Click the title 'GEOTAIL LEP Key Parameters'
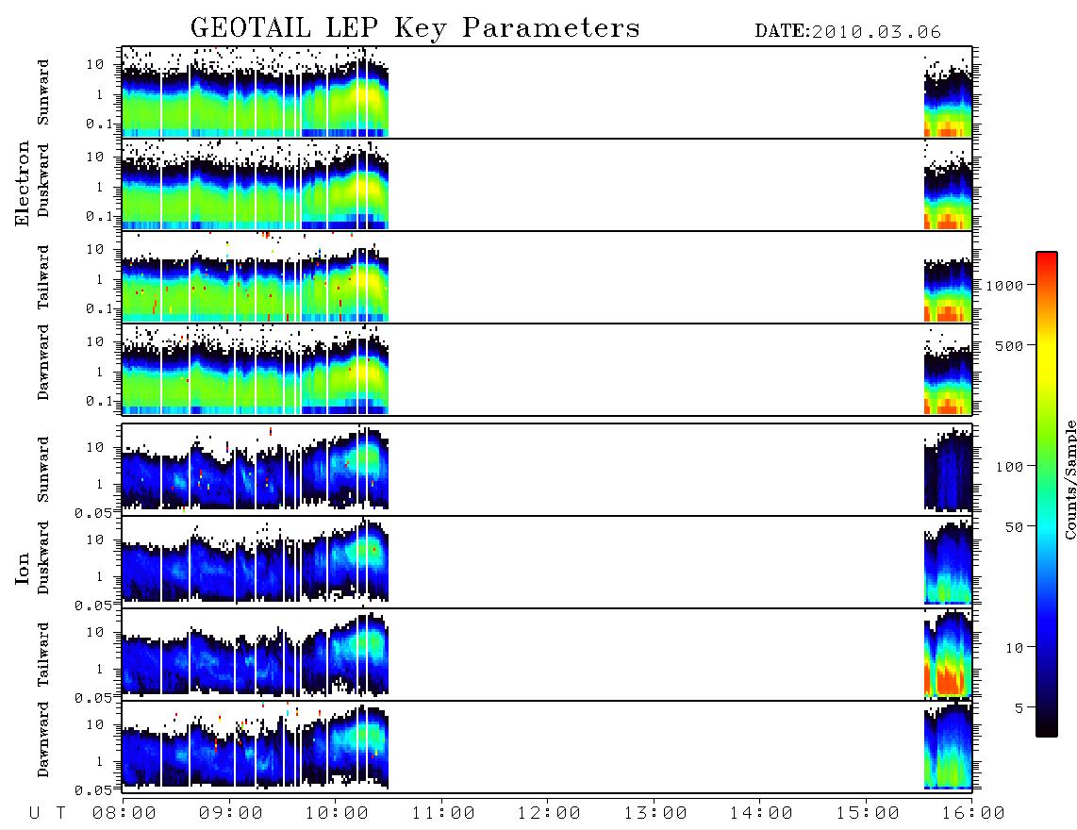 415,28
